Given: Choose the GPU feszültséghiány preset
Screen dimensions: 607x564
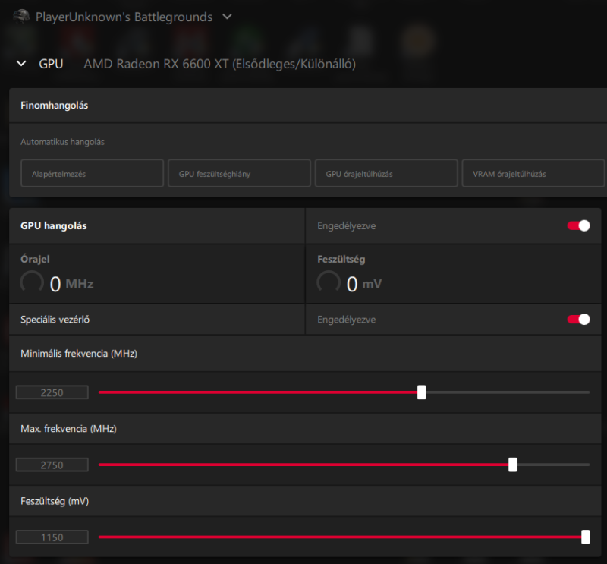Looking at the screenshot, I should tap(239, 174).
